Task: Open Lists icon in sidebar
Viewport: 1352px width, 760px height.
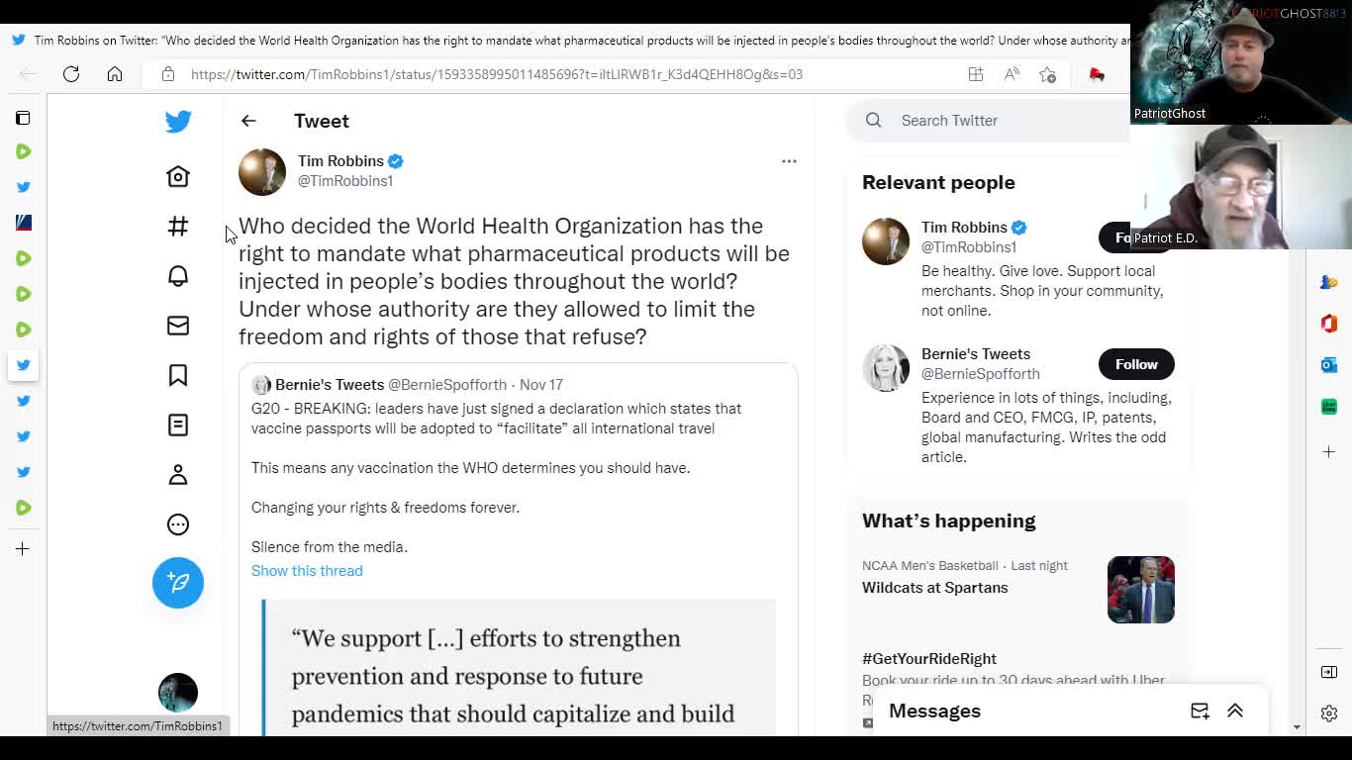Action: pos(178,425)
